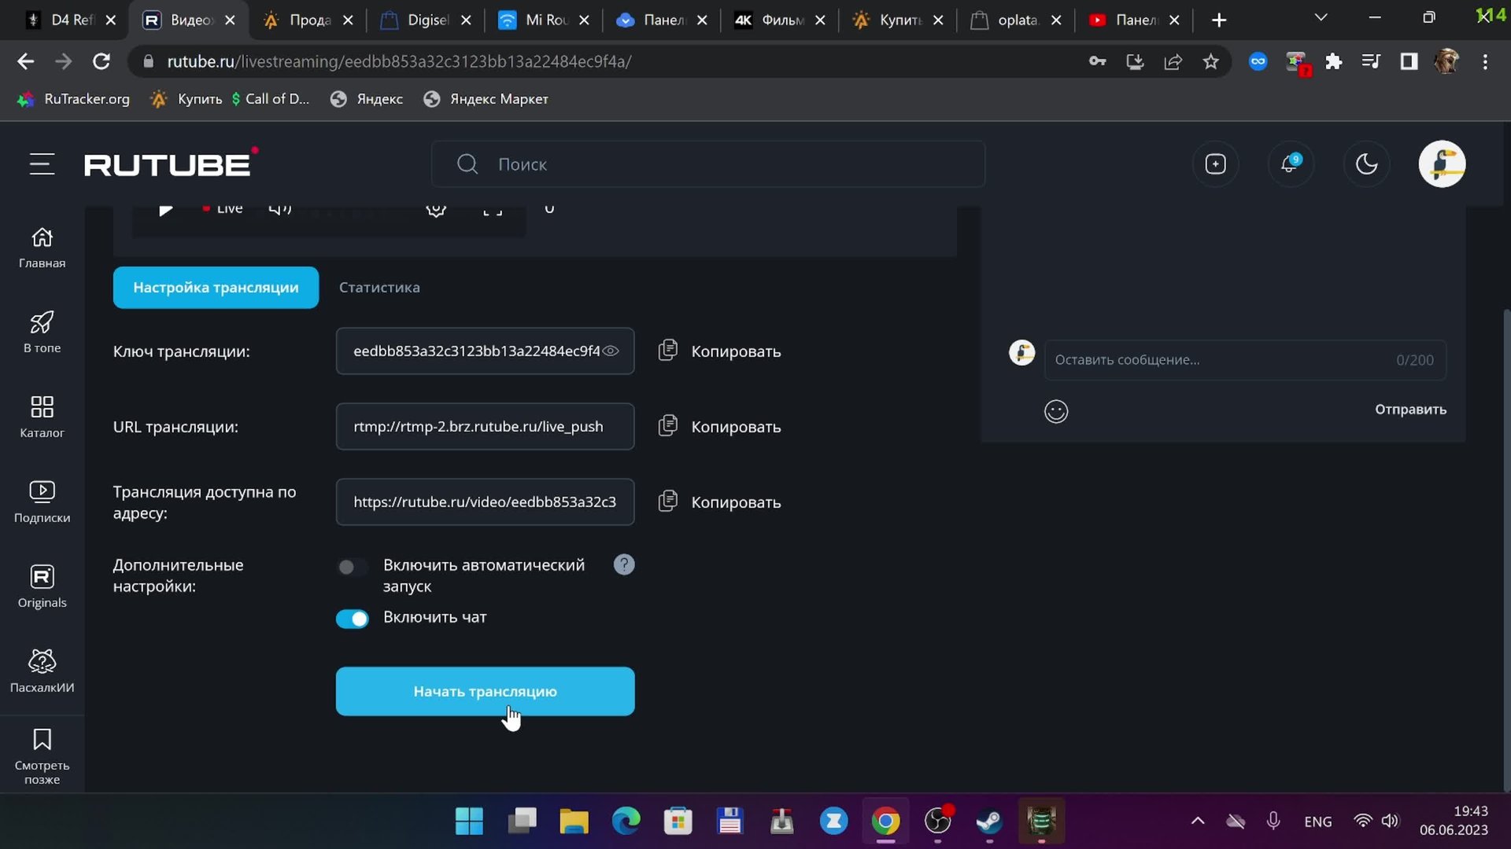Enable the automatic launch toggle
The height and width of the screenshot is (849, 1511).
[352, 567]
